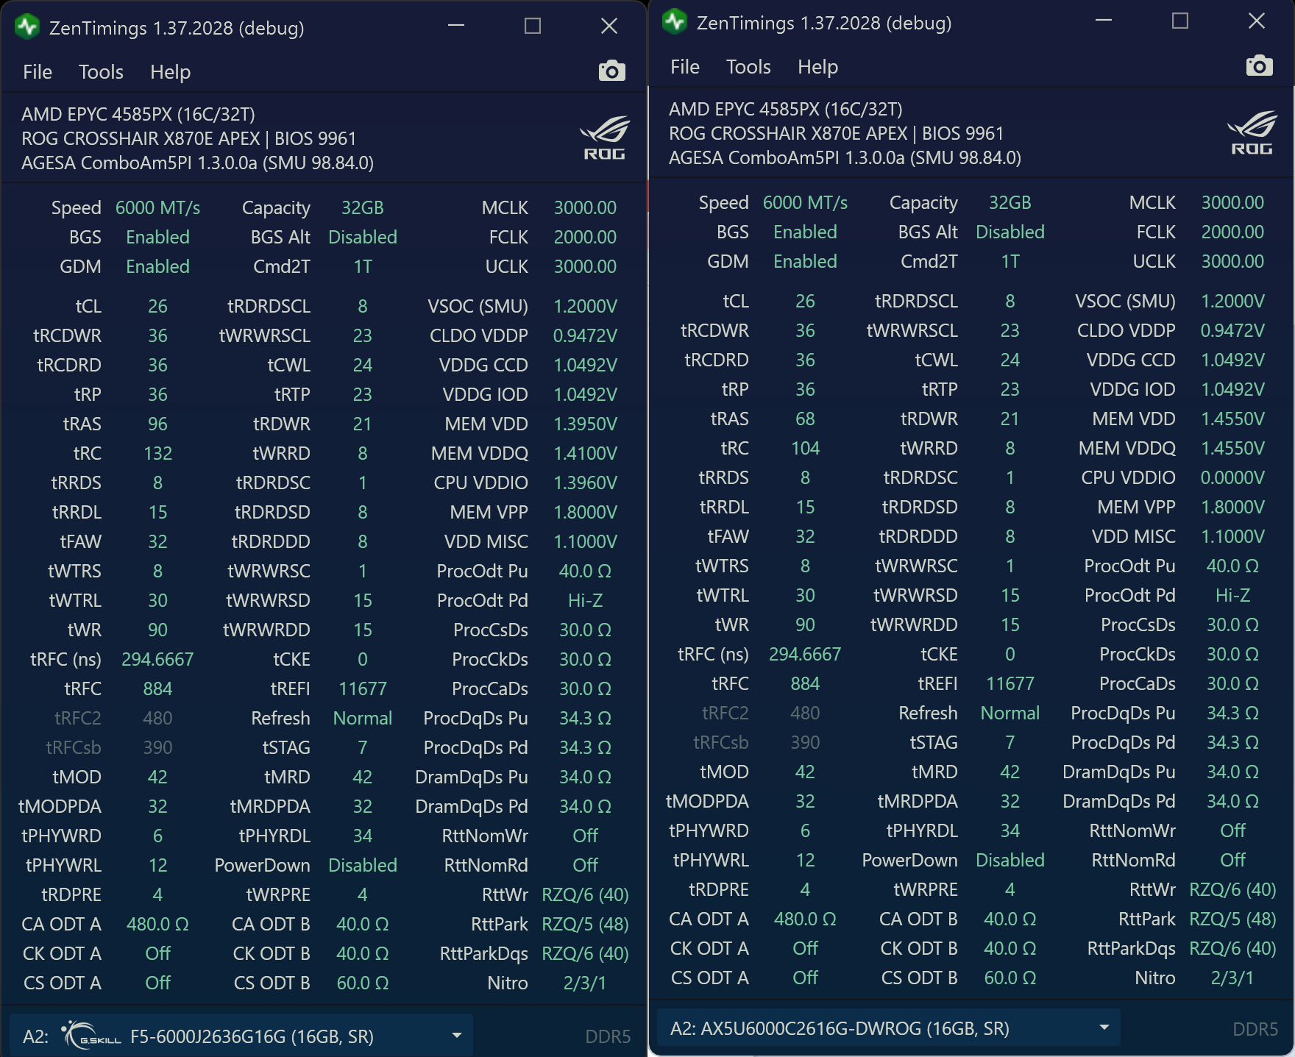Click the screenshot camera icon in right window
This screenshot has height=1057, width=1295.
1259,66
